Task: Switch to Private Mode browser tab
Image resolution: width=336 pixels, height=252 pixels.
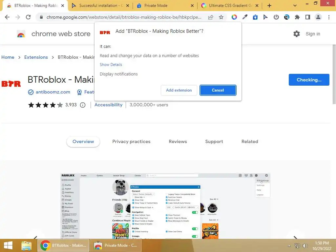Action: click(x=165, y=6)
